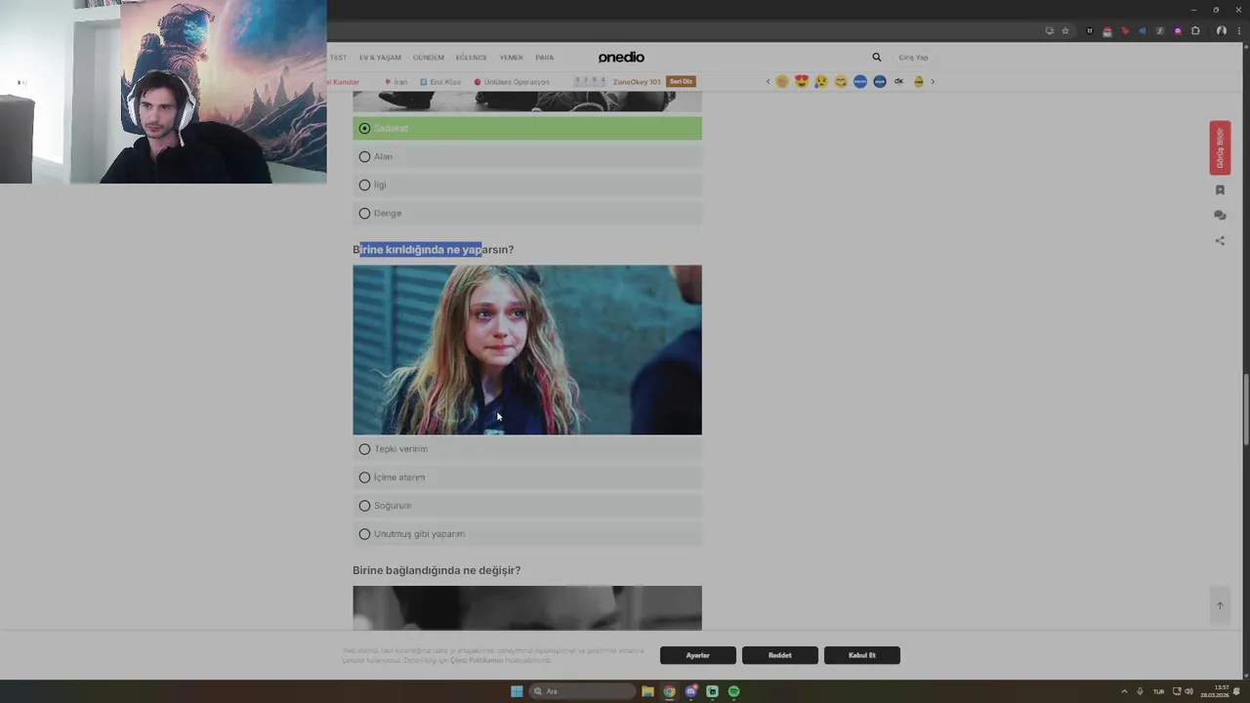Click the TUR language indicator
The height and width of the screenshot is (703, 1250).
point(1159,691)
